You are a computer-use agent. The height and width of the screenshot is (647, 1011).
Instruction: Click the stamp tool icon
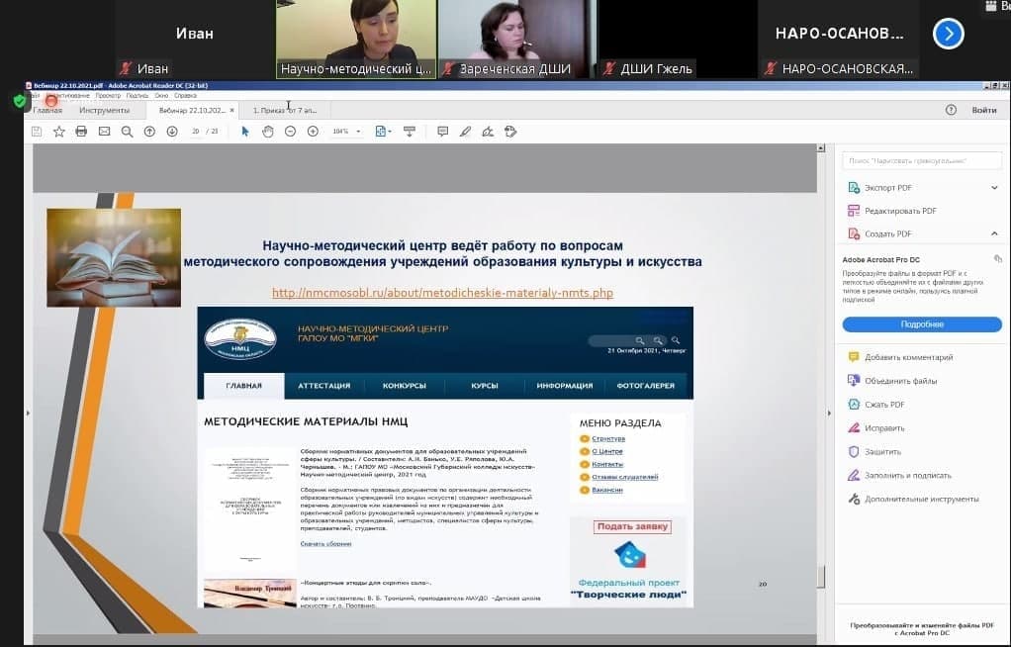[x=510, y=132]
